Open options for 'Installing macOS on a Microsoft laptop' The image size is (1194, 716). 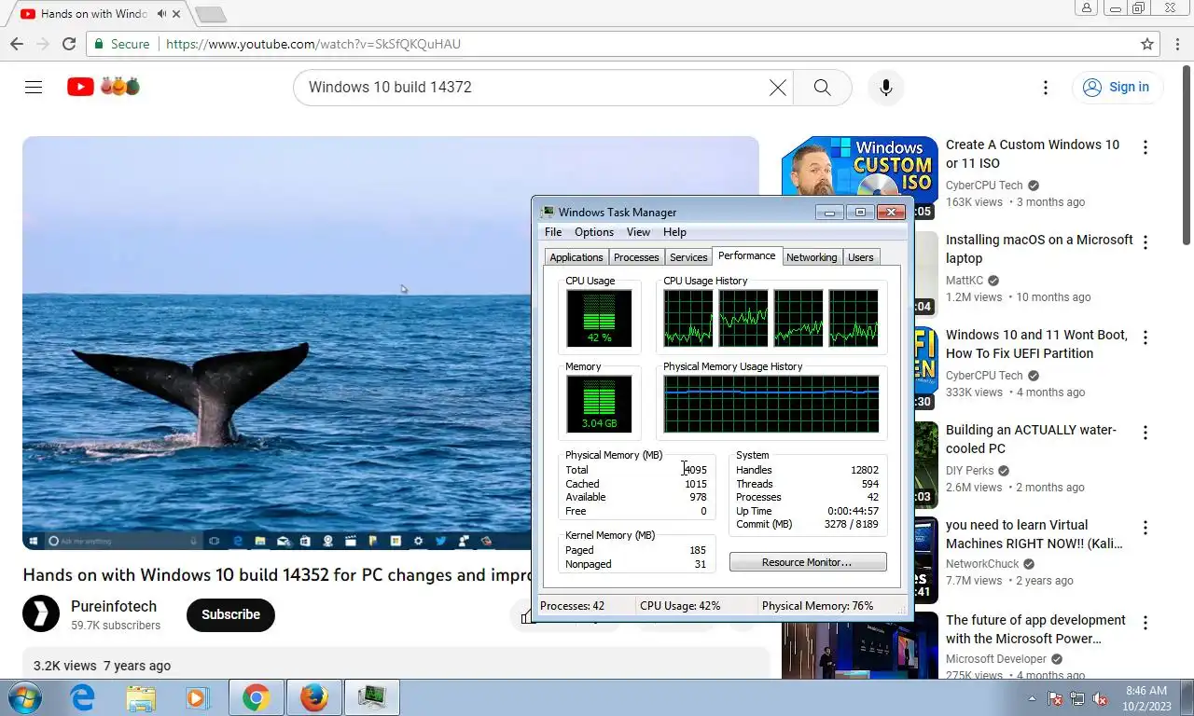pyautogui.click(x=1145, y=242)
